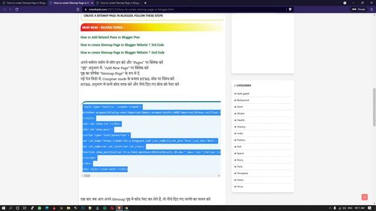Viewport: 376px width, 211px height.
Task: Click the 'Must Read - Related Topics' banner
Action: click(x=152, y=28)
